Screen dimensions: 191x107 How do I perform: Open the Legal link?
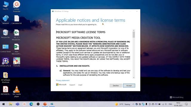(x=80, y=85)
